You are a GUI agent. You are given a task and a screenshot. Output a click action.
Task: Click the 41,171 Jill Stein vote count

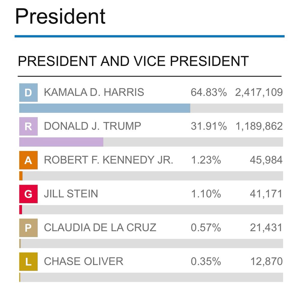tap(266, 194)
